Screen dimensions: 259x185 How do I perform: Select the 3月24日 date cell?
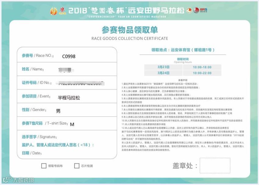tap(163, 73)
